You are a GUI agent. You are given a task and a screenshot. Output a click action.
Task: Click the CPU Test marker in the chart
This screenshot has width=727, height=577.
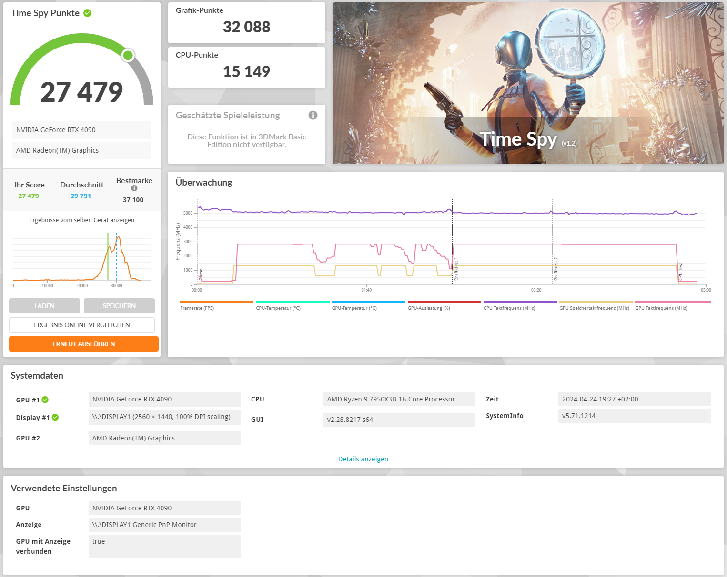tap(680, 272)
